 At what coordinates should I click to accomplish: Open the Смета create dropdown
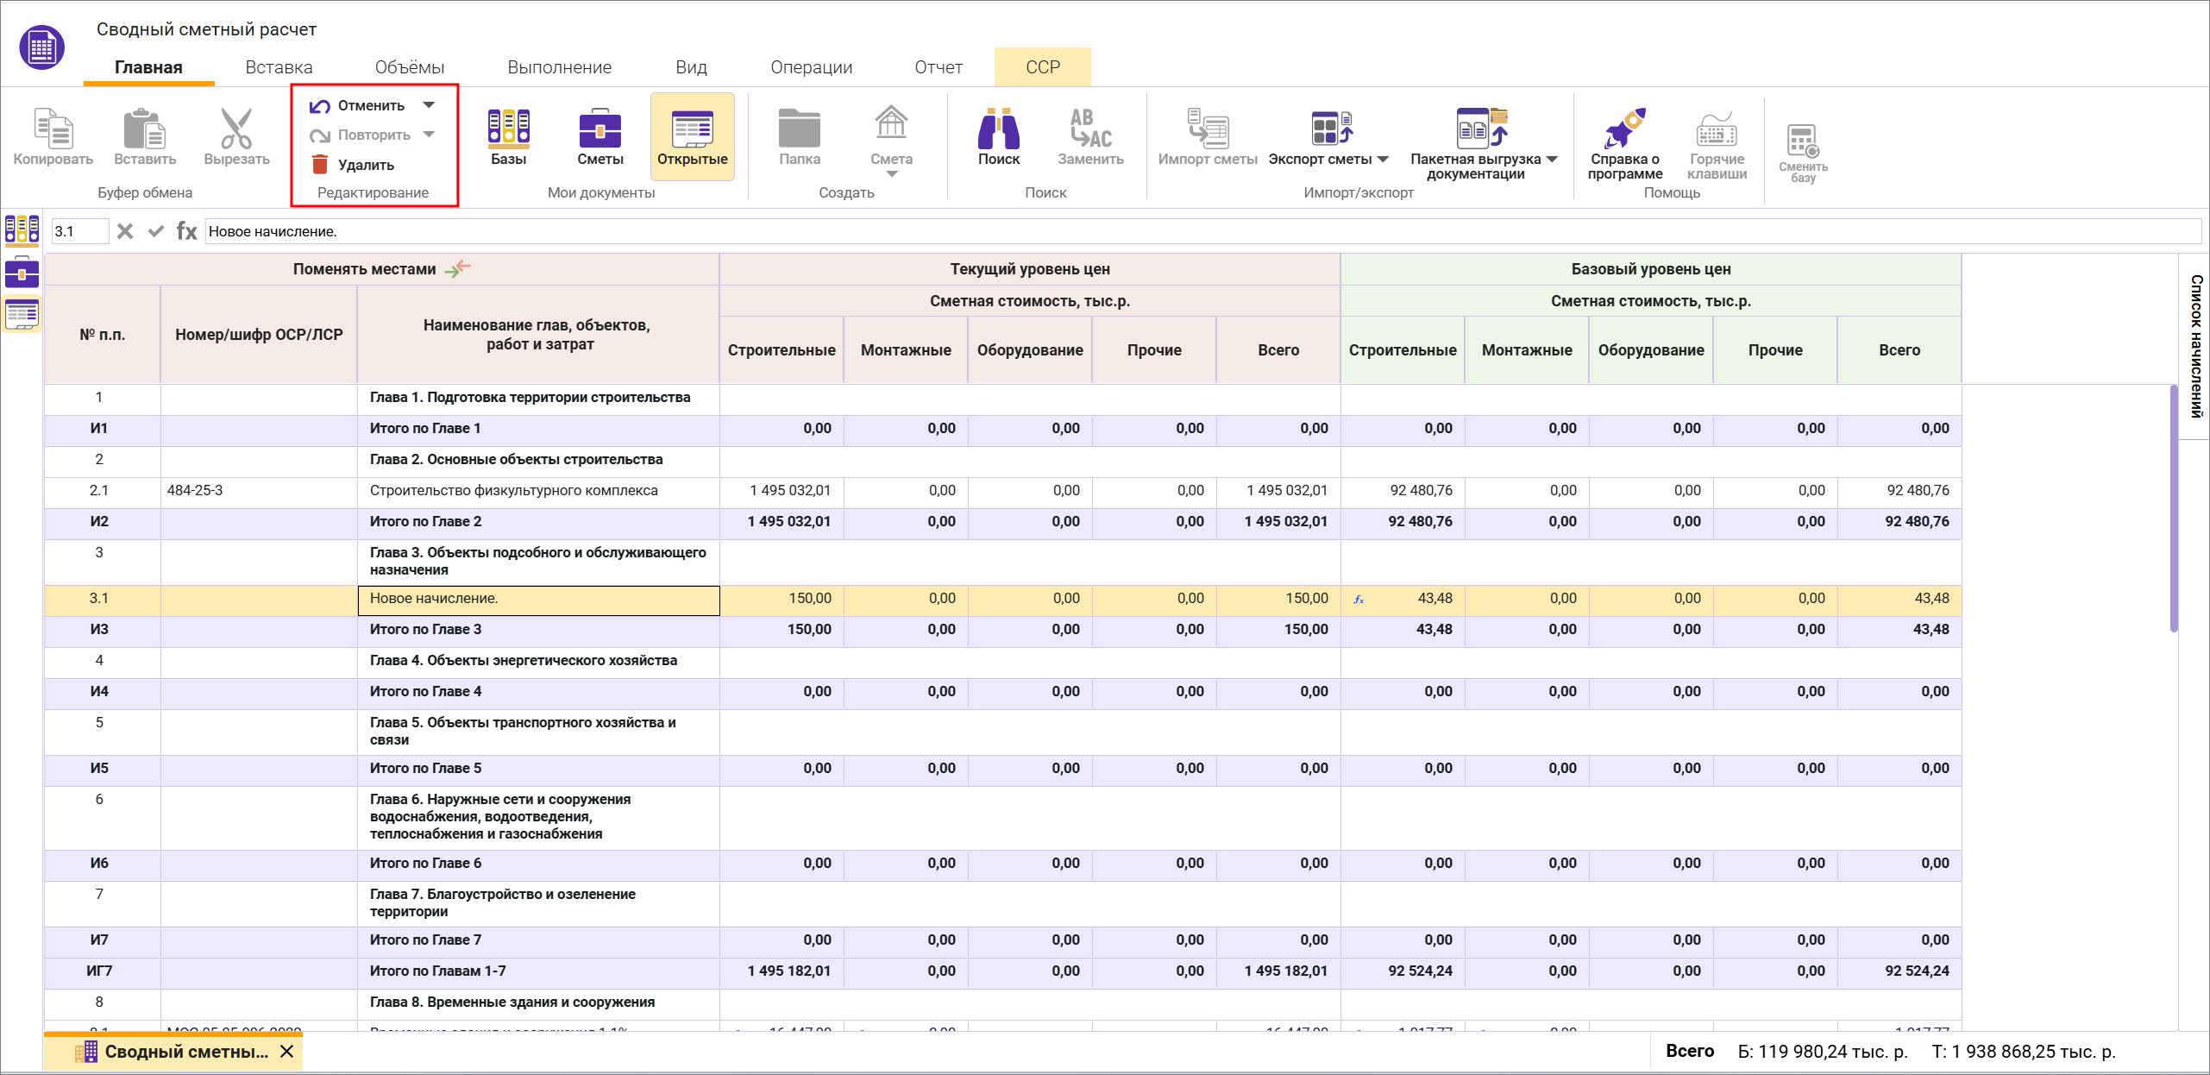[x=891, y=174]
